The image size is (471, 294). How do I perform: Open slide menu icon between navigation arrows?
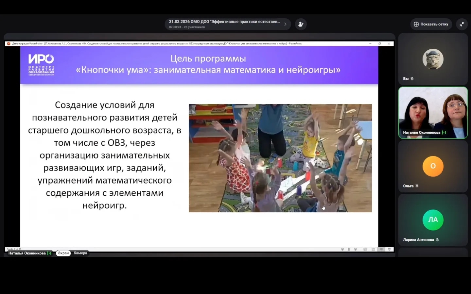pyautogui.click(x=349, y=249)
